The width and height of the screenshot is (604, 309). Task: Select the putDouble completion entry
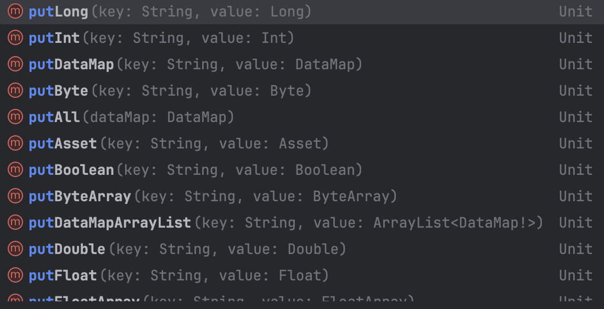click(x=302, y=249)
